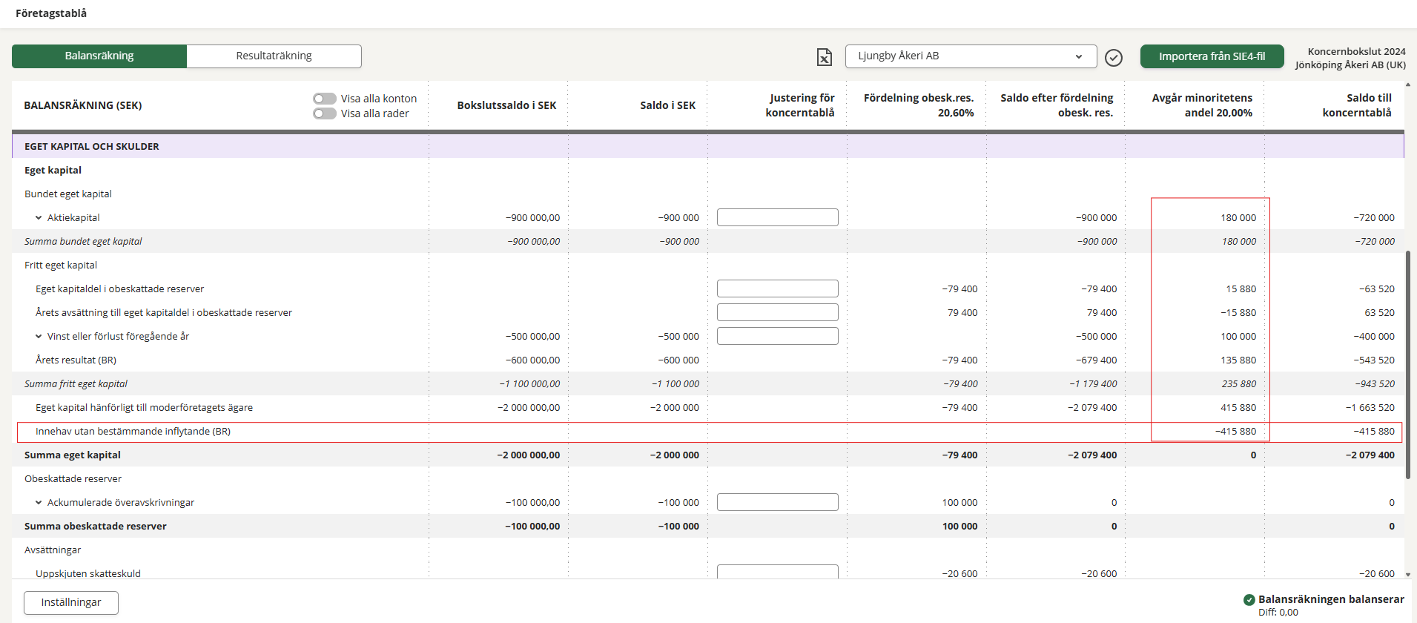The height and width of the screenshot is (623, 1417).
Task: Select the Balansräkning tab
Action: coord(99,56)
